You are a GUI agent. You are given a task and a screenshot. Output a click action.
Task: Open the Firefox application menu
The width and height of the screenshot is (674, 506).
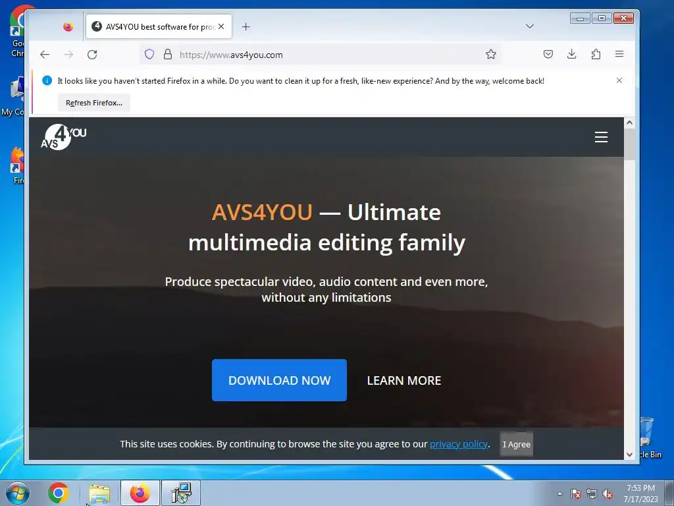(619, 54)
